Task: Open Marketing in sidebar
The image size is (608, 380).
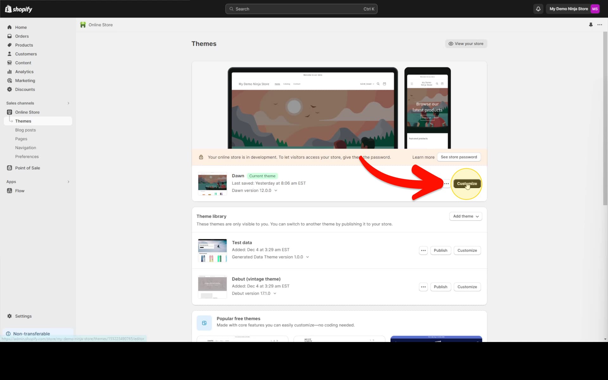Action: pyautogui.click(x=25, y=80)
